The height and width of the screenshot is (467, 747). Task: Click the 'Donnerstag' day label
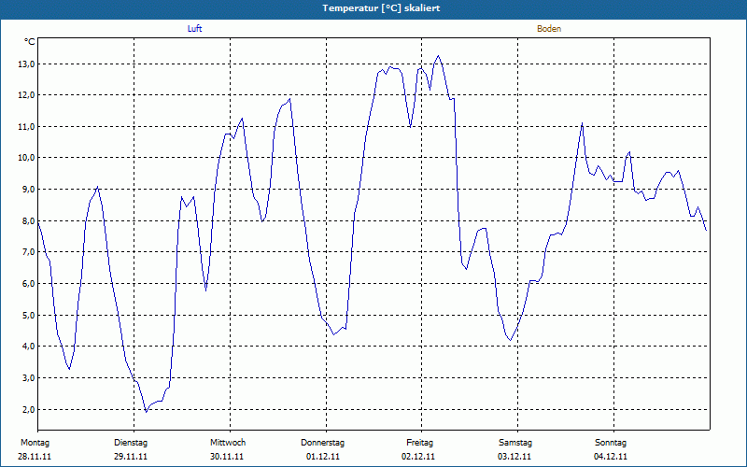pyautogui.click(x=322, y=443)
